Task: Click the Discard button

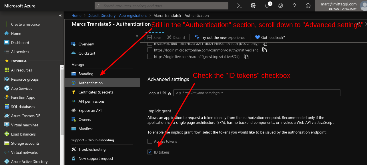Action: [x=176, y=37]
